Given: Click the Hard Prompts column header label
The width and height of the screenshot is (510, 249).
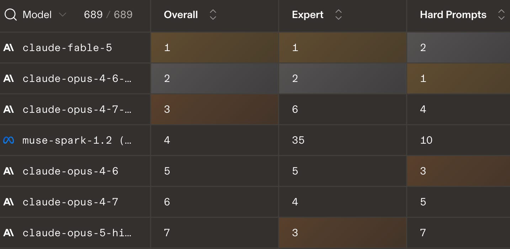Looking at the screenshot, I should pos(453,15).
